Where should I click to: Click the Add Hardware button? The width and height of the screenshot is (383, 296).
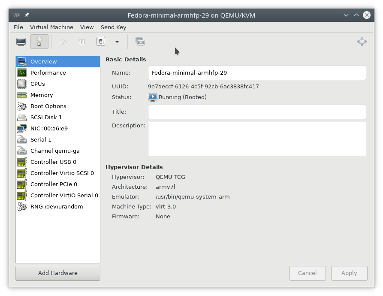[58, 273]
